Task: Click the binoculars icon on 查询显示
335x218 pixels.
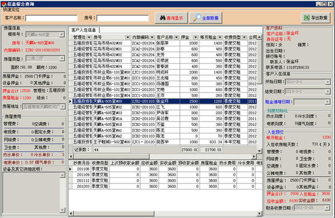Action: (162, 18)
